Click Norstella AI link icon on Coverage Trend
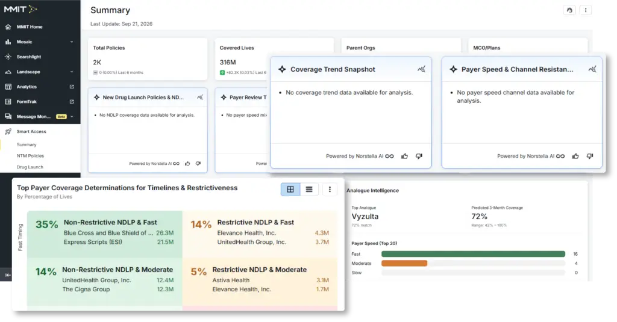 (x=390, y=156)
